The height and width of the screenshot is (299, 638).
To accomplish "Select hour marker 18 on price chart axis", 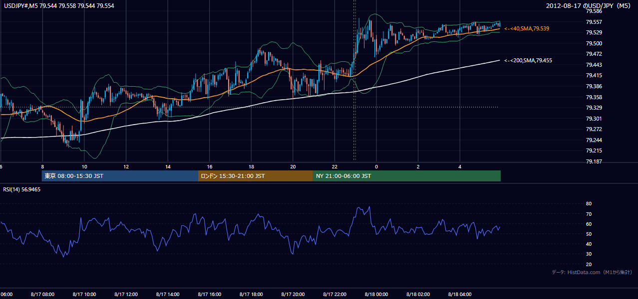I will point(251,167).
